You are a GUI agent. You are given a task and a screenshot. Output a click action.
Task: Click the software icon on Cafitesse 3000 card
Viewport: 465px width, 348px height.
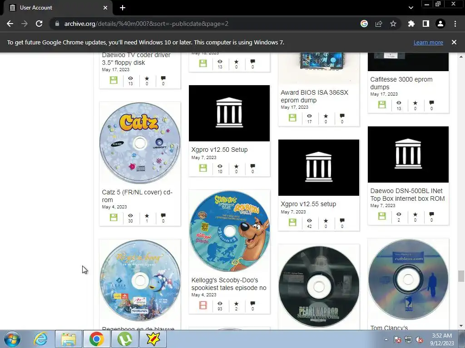click(382, 105)
